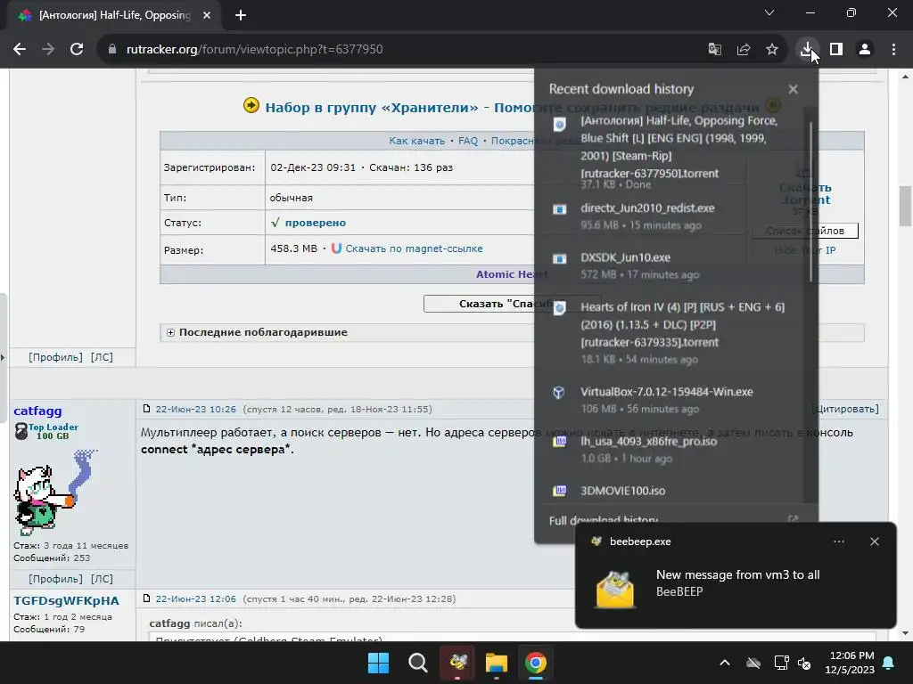The height and width of the screenshot is (684, 913).
Task: Open the Half-Life Anthology torrent download entry
Action: [672, 152]
